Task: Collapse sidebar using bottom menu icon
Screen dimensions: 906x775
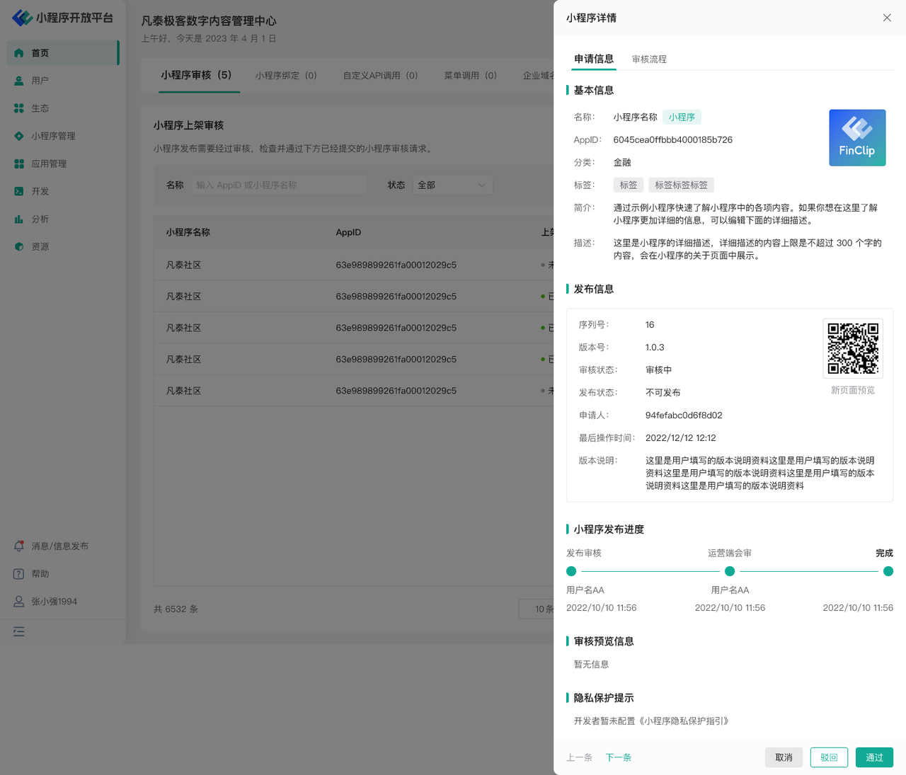Action: [x=19, y=631]
